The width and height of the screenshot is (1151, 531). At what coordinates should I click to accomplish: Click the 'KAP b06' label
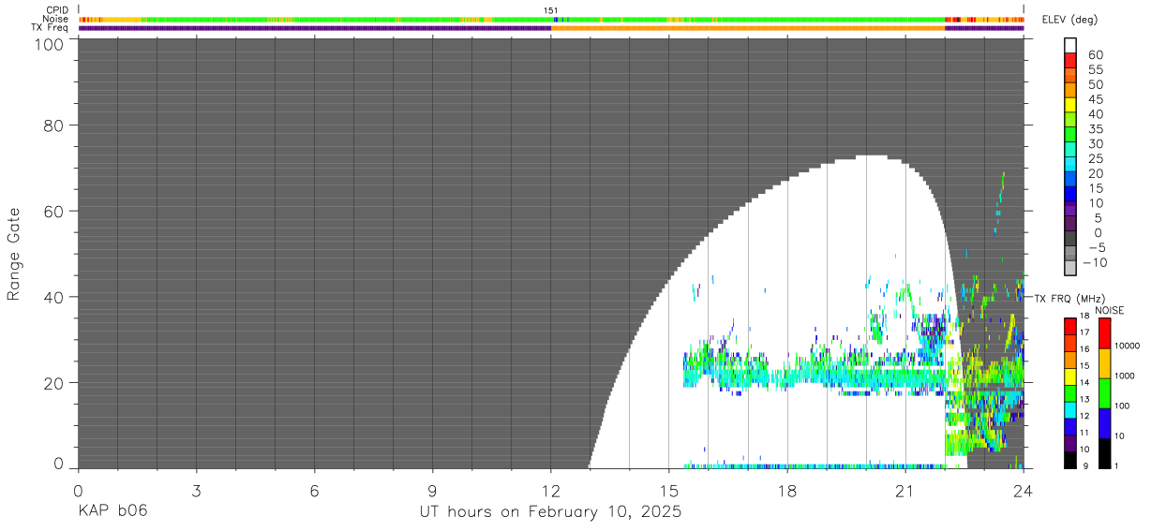pos(112,511)
